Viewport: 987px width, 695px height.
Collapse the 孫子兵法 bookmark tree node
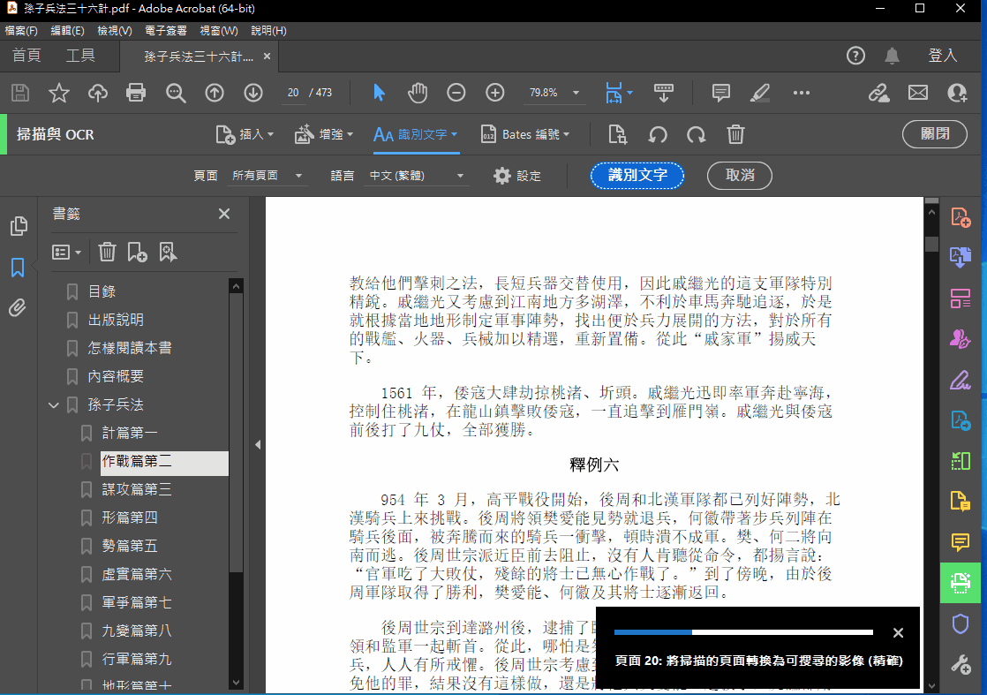tap(54, 404)
